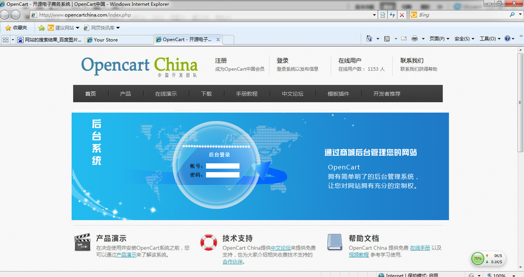Click the address bar URL field
The height and width of the screenshot is (277, 524).
click(201, 15)
